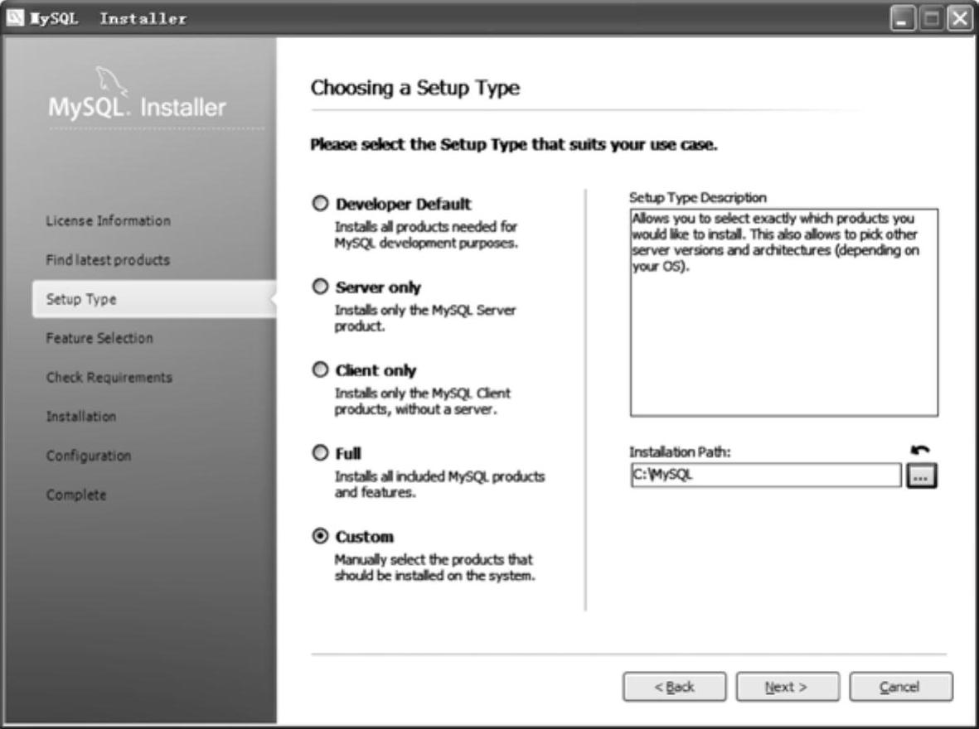Click inside the Installation Path field
979x729 pixels.
[766, 475]
